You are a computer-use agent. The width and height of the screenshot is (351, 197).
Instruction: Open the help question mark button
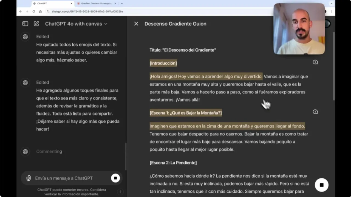point(120,192)
